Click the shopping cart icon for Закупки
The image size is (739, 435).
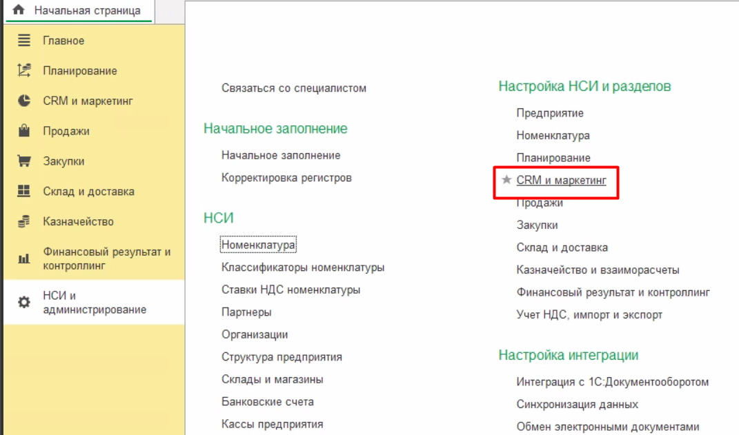24,161
